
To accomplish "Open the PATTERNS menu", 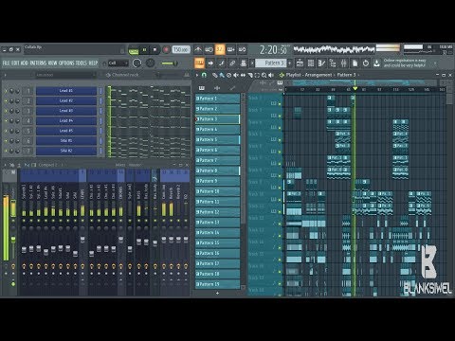I will 38,63.
